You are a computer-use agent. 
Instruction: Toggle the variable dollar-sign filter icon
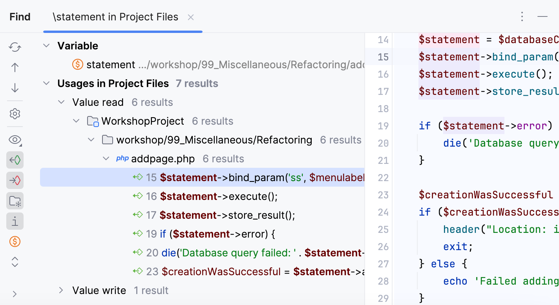[x=15, y=242]
